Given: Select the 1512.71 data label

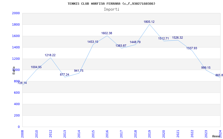Looking at the screenshot, I should click(x=163, y=38).
